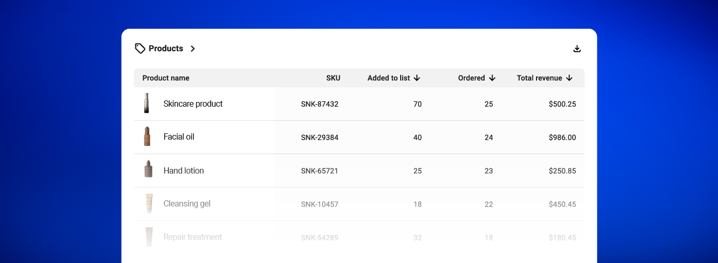Select the Hand lotion product name
The height and width of the screenshot is (263, 718).
(x=184, y=170)
